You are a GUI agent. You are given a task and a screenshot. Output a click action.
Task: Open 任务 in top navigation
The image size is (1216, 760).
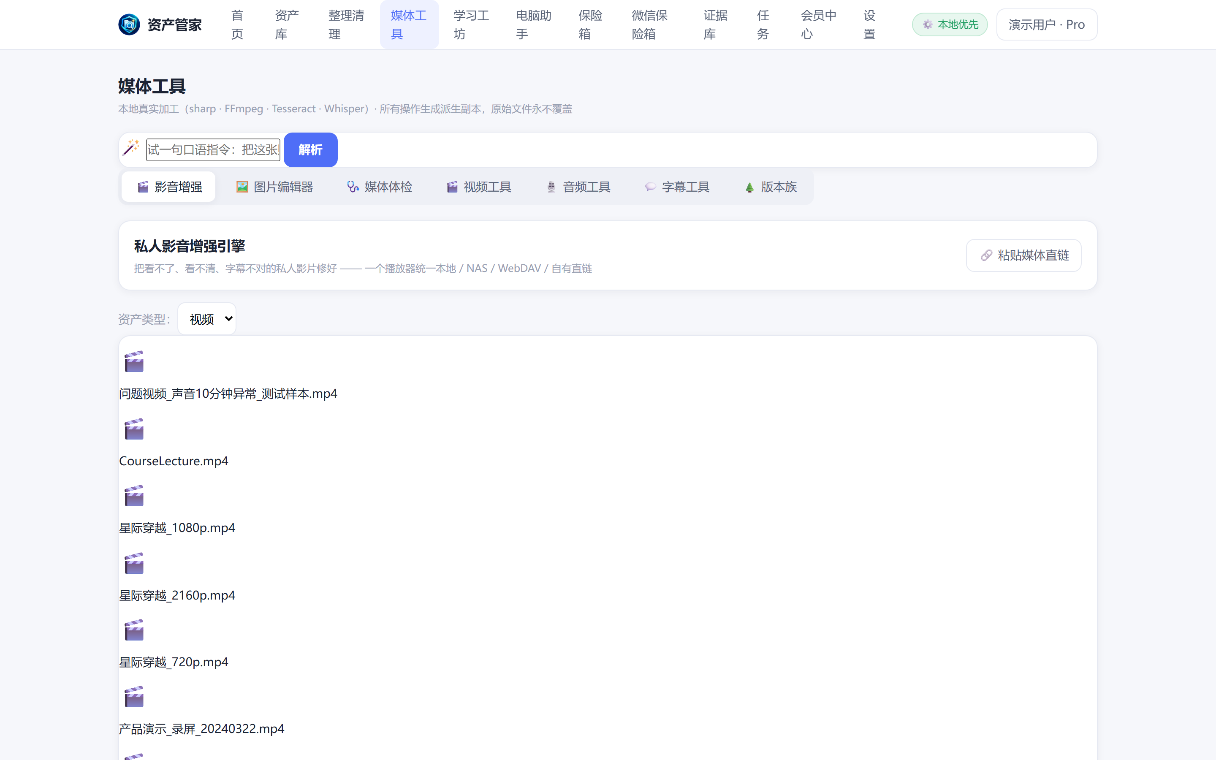point(763,24)
